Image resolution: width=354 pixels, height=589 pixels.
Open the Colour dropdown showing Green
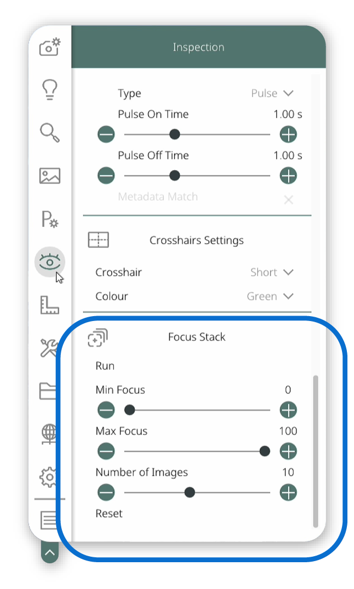click(270, 296)
